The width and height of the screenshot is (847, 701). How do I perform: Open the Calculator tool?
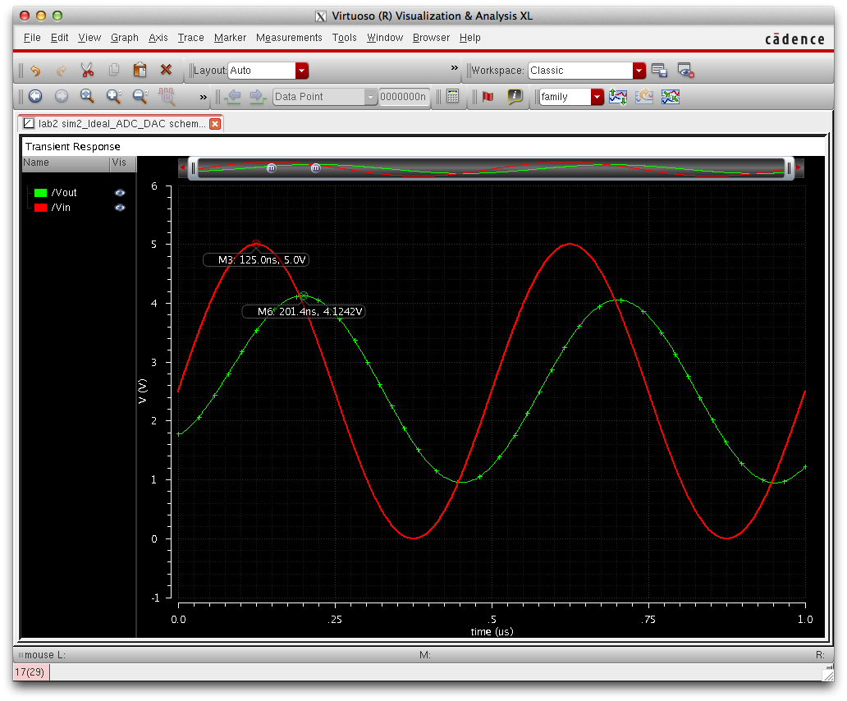[x=451, y=97]
